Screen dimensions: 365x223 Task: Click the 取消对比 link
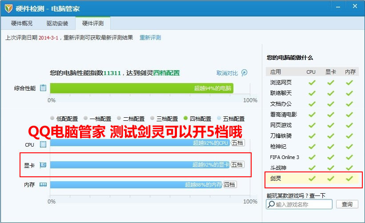pos(227,73)
